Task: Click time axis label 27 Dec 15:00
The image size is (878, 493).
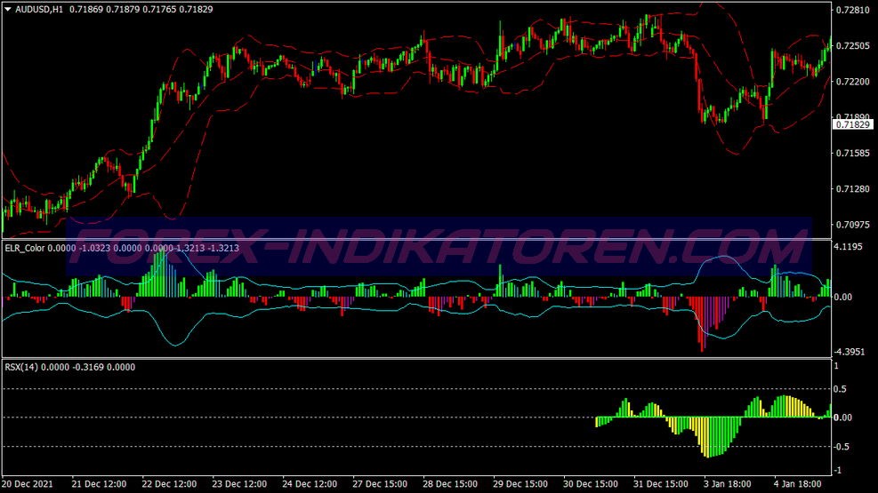Action: point(380,484)
